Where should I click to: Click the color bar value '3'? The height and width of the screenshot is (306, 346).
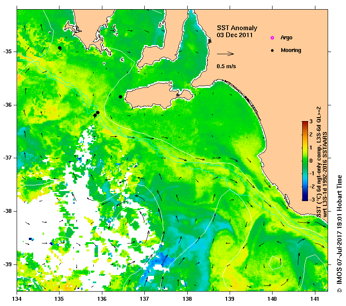[311, 122]
